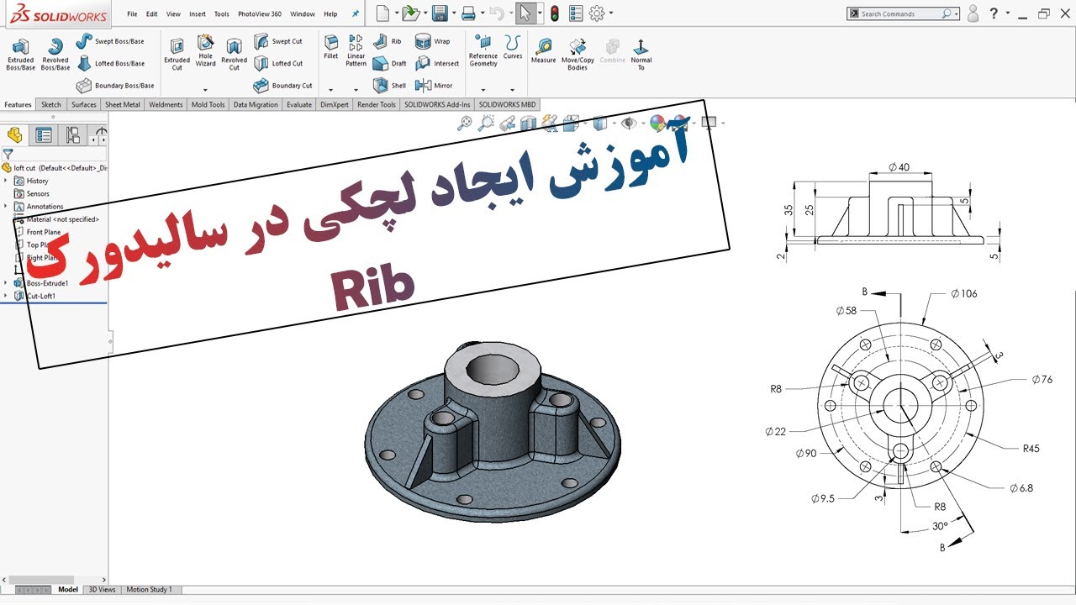Open the Measure tool

pyautogui.click(x=544, y=51)
